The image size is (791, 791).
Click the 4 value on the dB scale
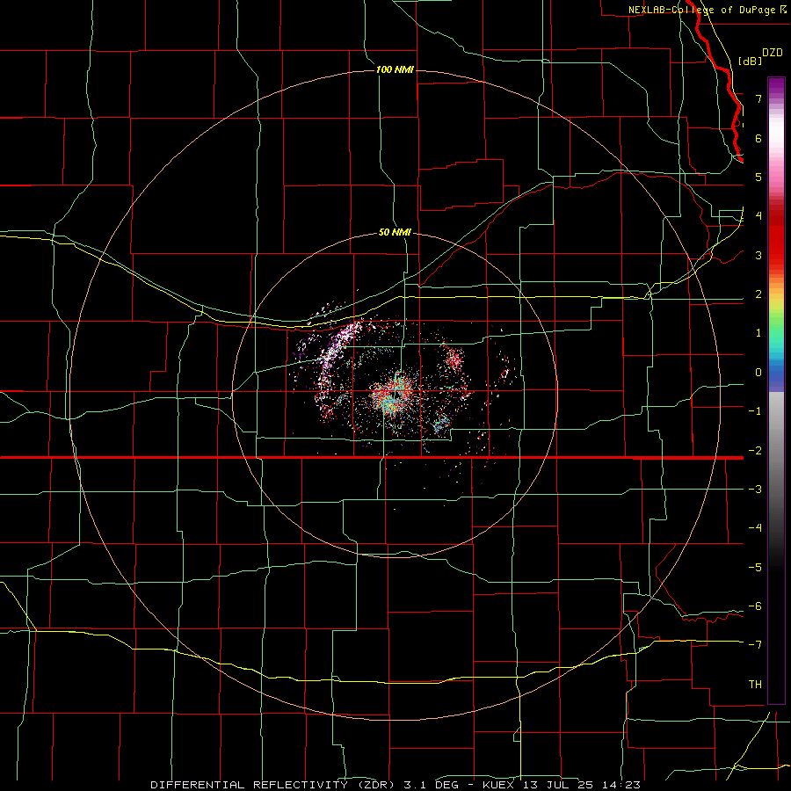(x=758, y=216)
